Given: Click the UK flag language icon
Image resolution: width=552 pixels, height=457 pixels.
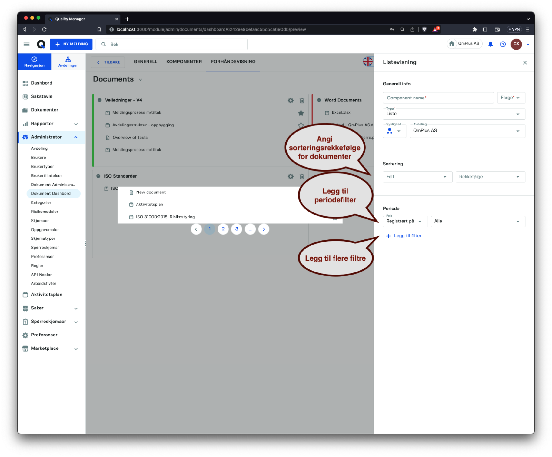Looking at the screenshot, I should 368,62.
